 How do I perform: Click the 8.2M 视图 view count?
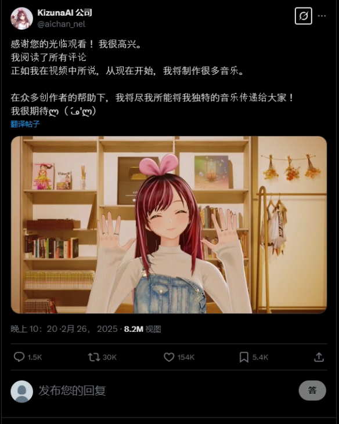tap(143, 329)
